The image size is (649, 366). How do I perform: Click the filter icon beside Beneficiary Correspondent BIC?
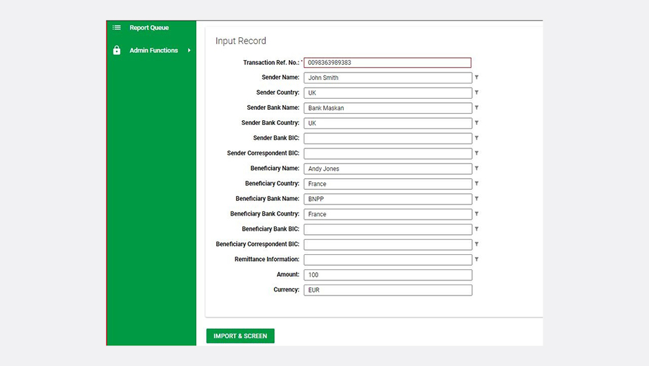coord(476,244)
